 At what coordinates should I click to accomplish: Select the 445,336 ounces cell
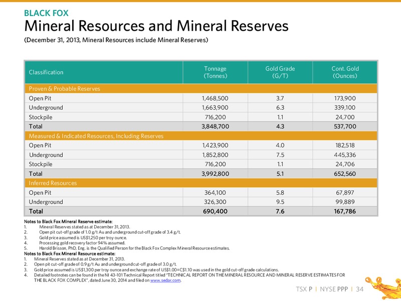click(x=345, y=155)
